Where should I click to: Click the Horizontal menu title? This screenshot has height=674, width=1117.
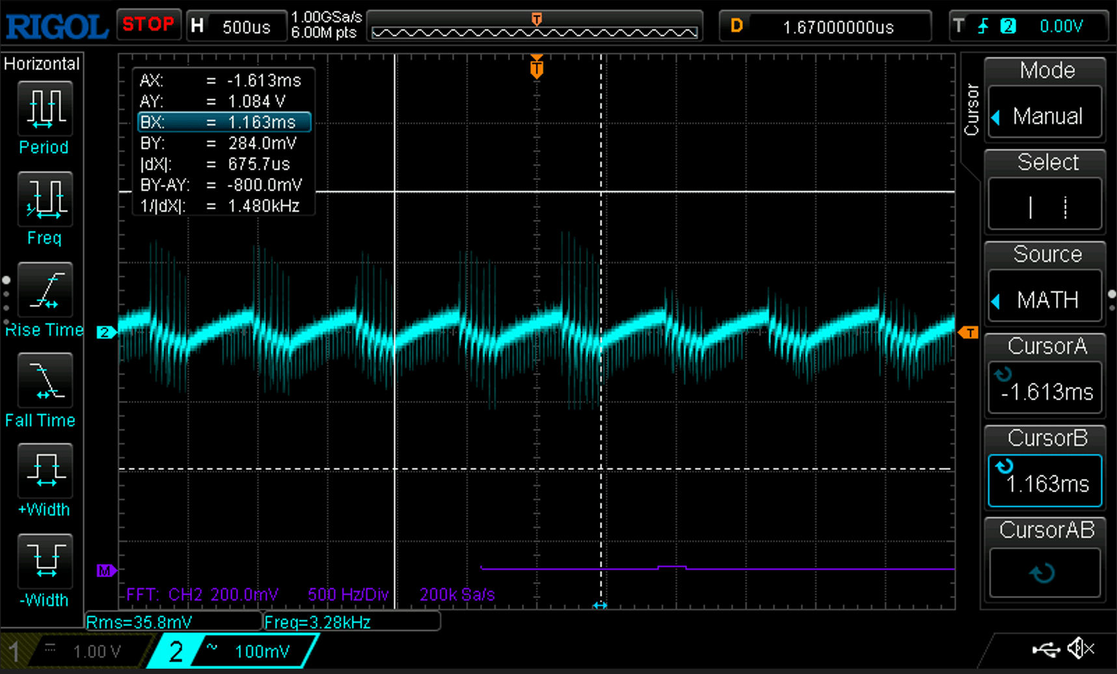(x=42, y=64)
